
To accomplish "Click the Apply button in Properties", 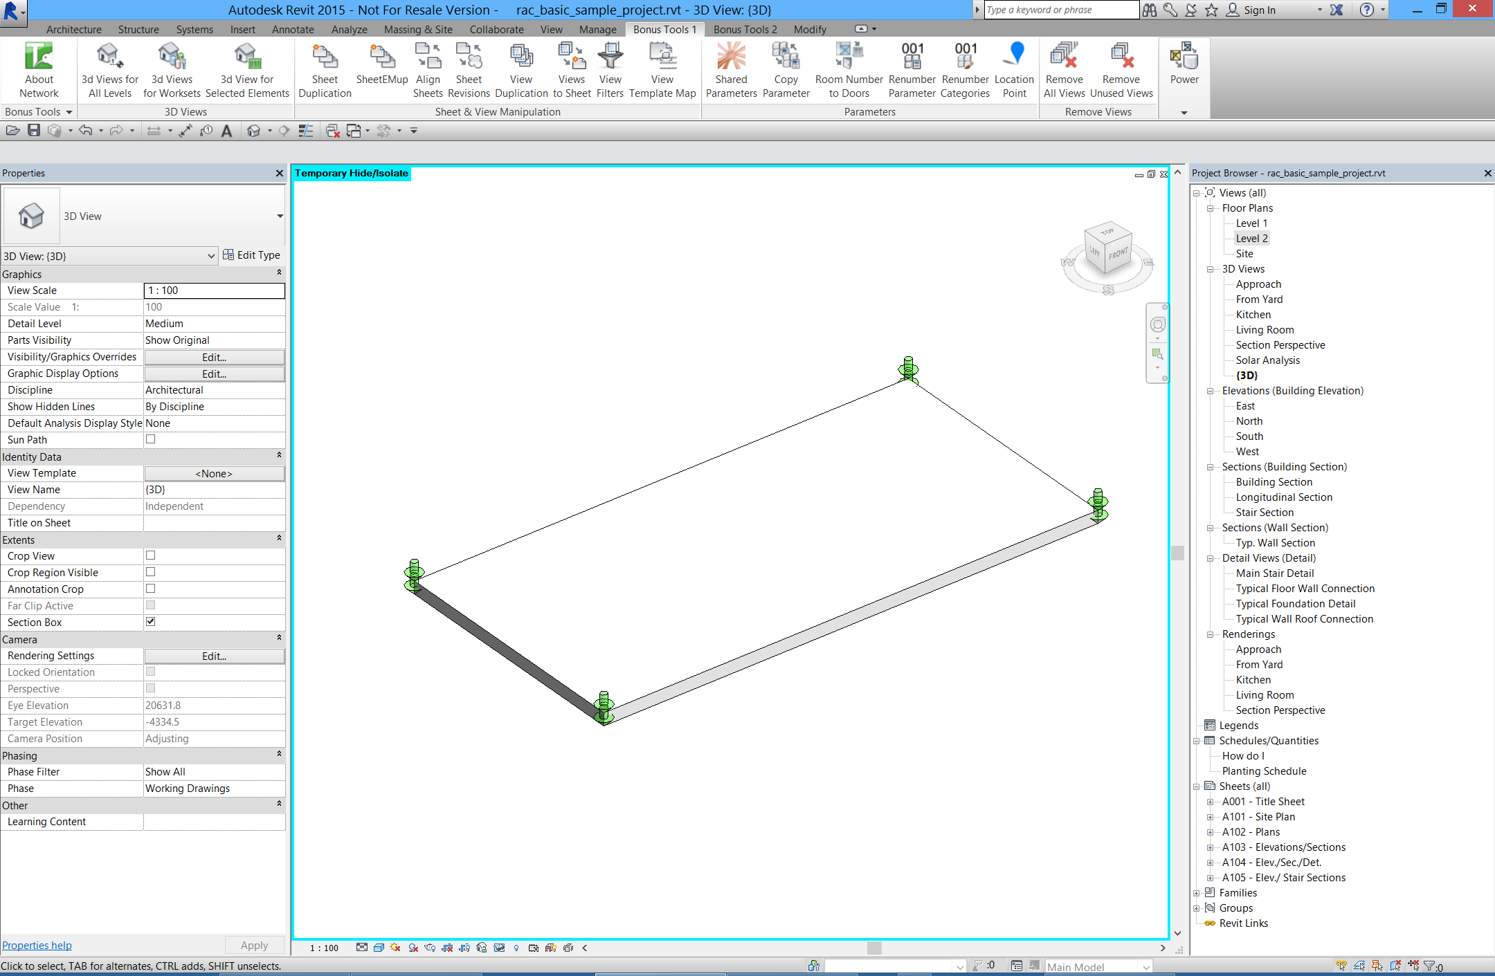I will coord(253,945).
